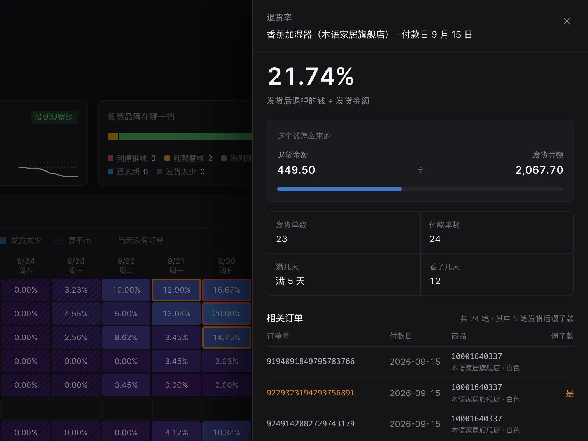Click the 2.56% heatmap cell
The image size is (588, 441).
coord(76,337)
